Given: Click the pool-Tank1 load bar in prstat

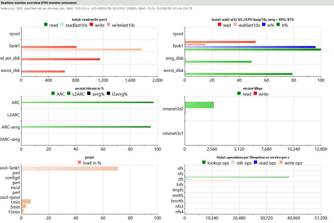Looking at the screenshot, I should click(70, 169).
